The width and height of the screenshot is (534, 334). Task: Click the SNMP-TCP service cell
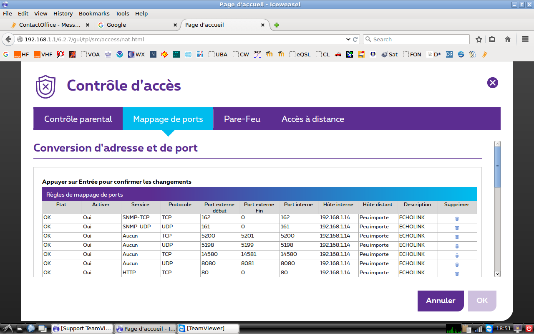pyautogui.click(x=141, y=218)
